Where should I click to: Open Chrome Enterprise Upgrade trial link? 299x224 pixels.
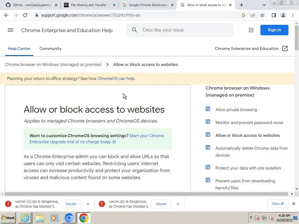97,139
